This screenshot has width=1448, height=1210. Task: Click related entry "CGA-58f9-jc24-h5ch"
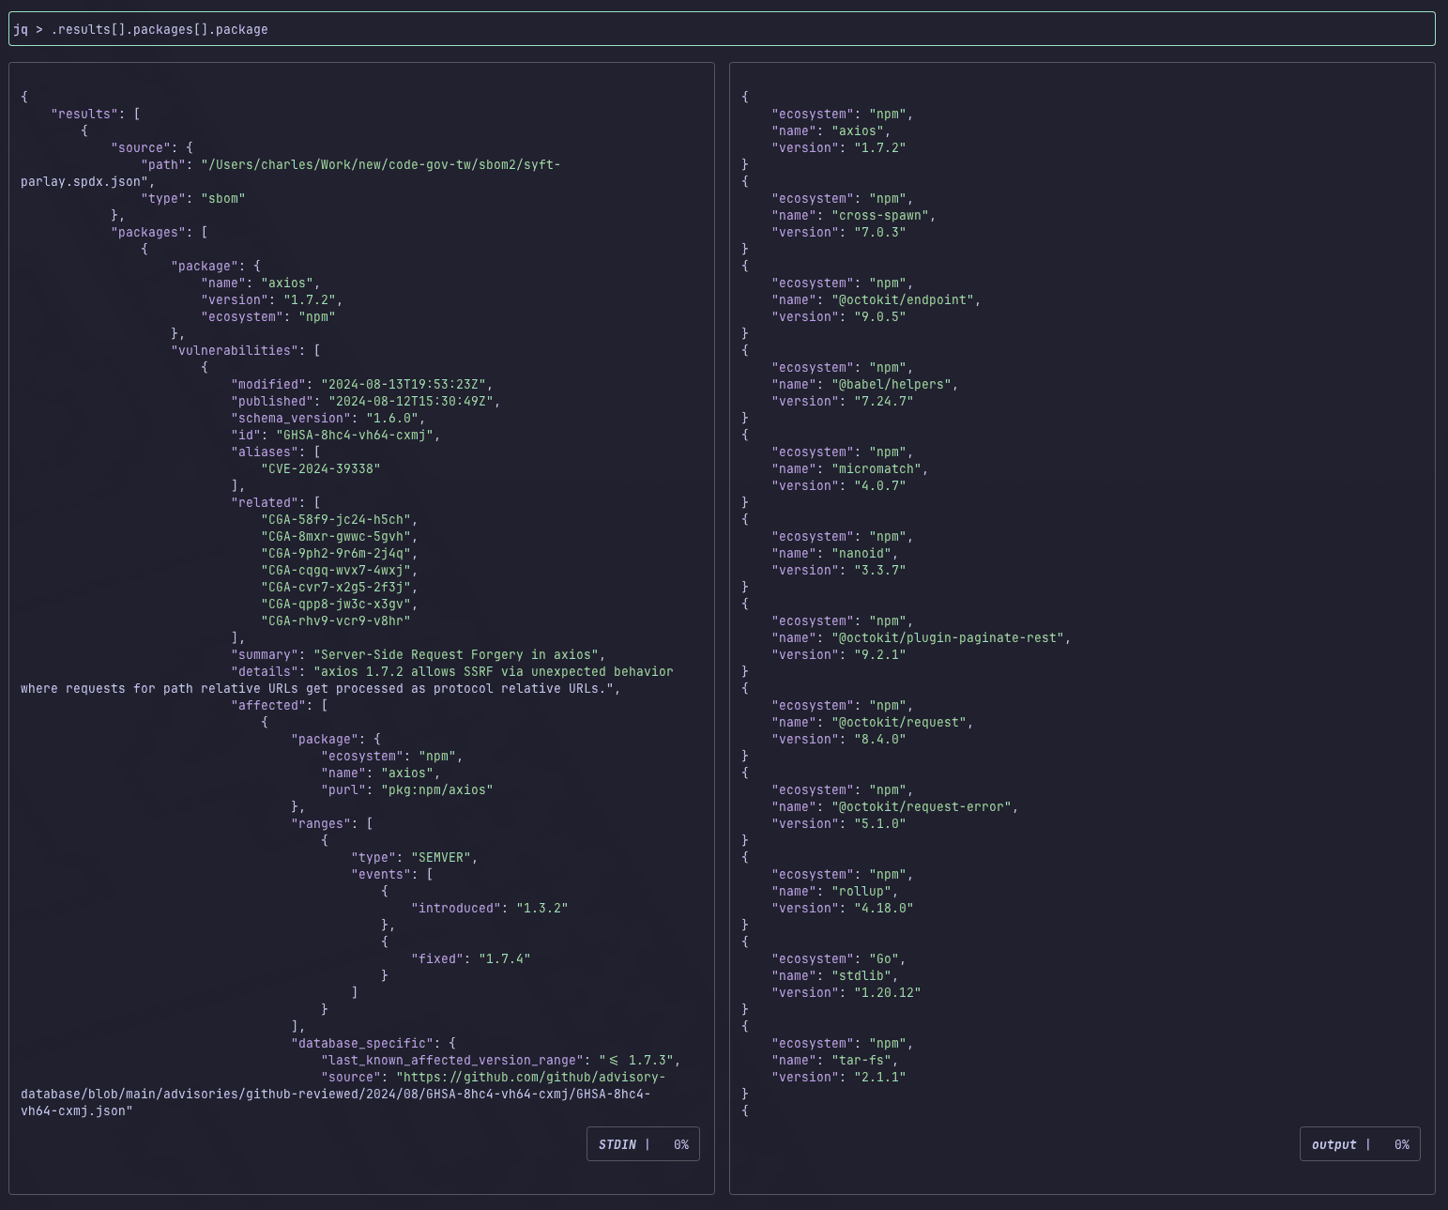pyautogui.click(x=336, y=519)
